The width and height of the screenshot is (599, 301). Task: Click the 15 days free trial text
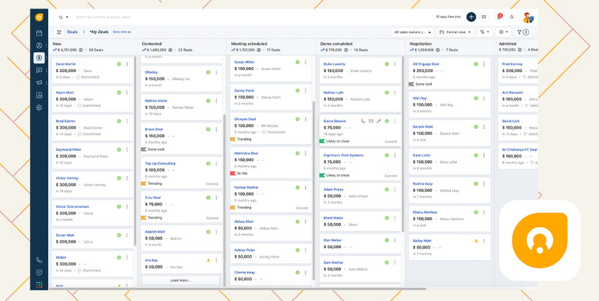point(448,17)
